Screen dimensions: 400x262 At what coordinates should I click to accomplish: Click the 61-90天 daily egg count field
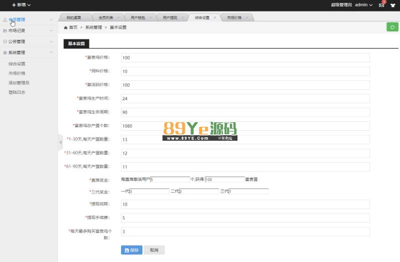[245, 167]
